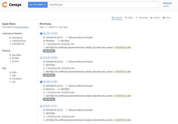Click the Docs book icon
Viewport: 178px width, 124px height.
coord(164,18)
